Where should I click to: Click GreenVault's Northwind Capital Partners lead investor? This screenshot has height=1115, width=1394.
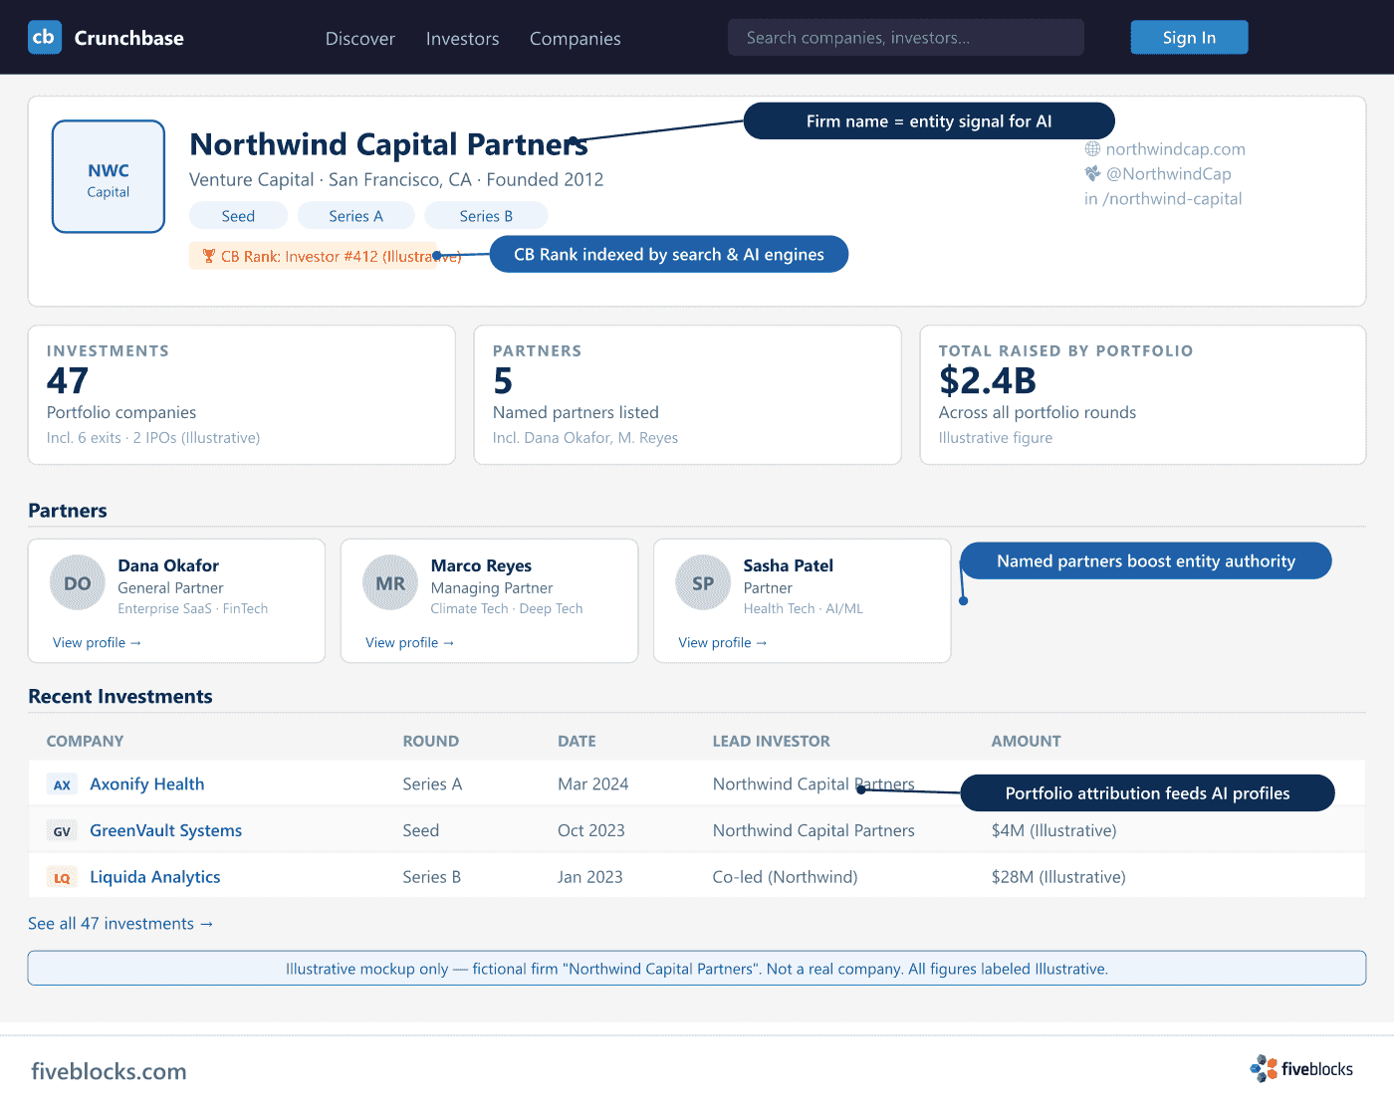click(x=813, y=831)
